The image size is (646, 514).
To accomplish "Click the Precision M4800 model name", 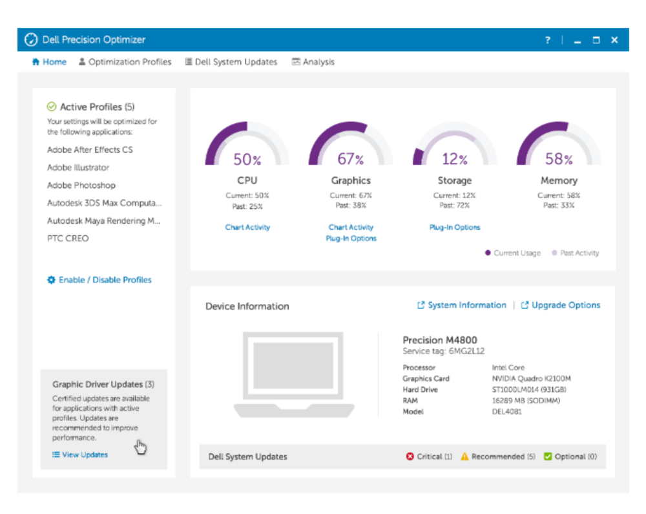I will [x=439, y=340].
